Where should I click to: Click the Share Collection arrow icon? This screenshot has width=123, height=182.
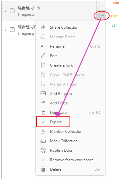(x=43, y=27)
